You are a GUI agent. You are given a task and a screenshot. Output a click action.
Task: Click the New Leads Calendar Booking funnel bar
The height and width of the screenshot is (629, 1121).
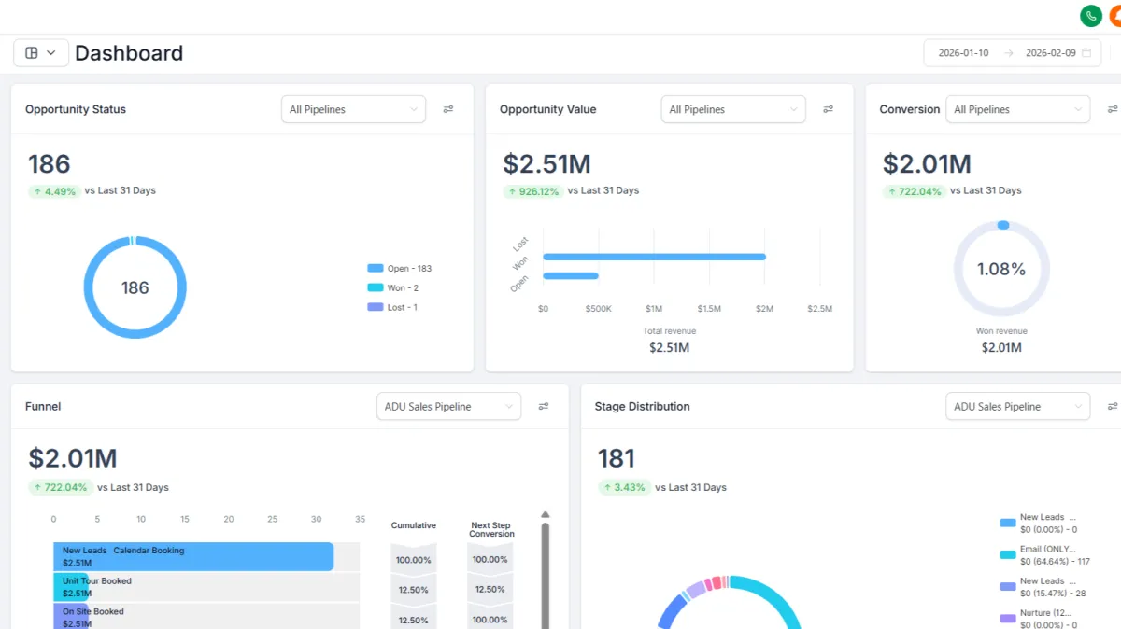tap(193, 556)
